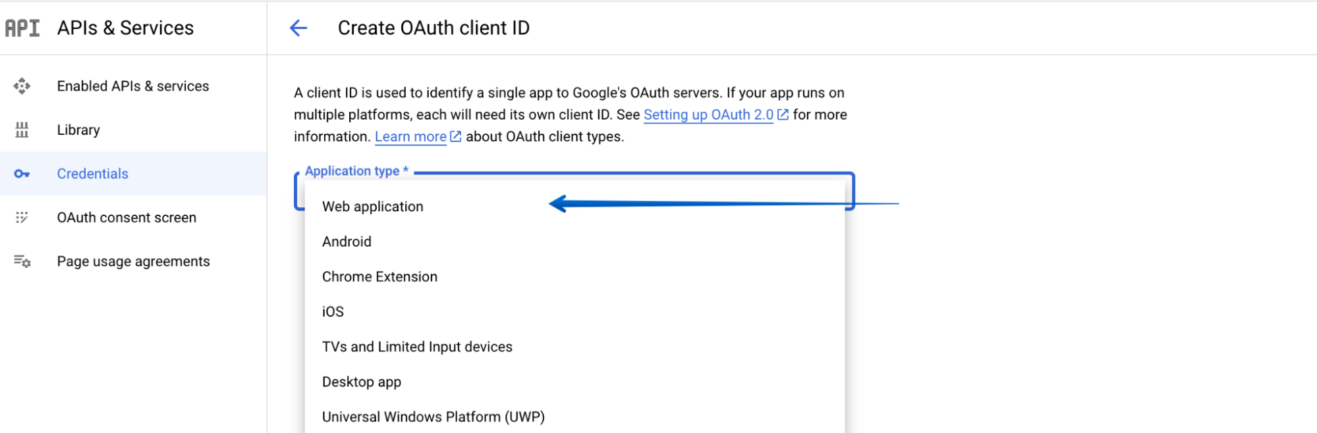Go to the Library section
The width and height of the screenshot is (1317, 433).
tap(133, 130)
